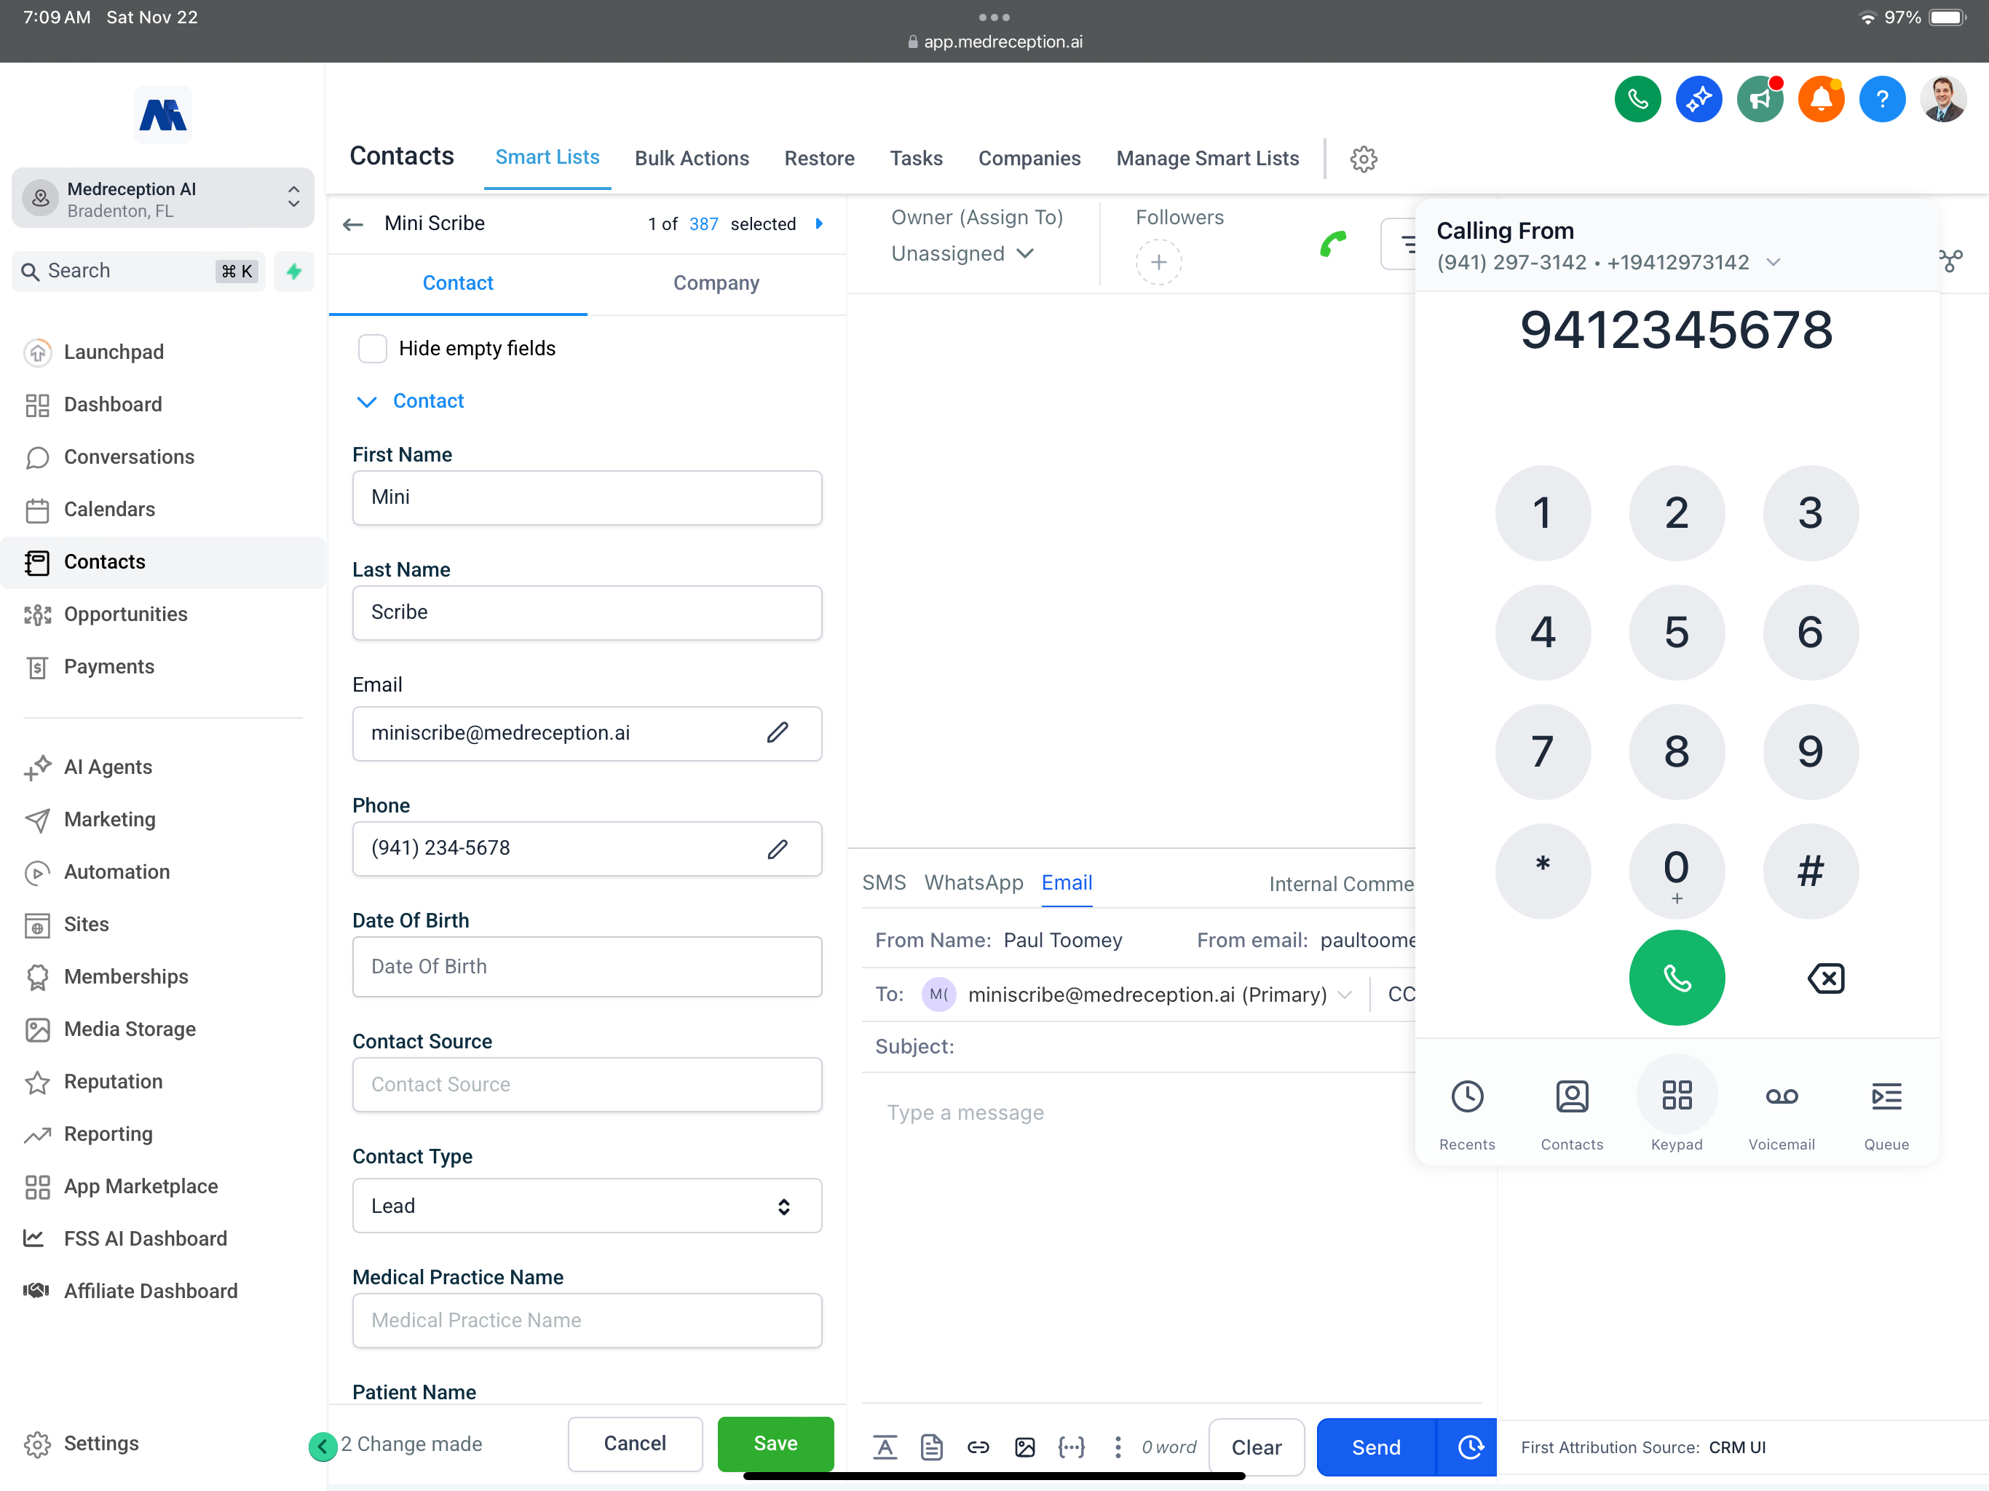Open the Medreception AI account switcher

[x=163, y=199]
